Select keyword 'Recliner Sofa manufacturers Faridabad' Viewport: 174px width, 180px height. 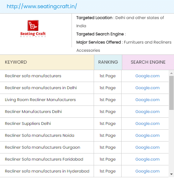click(x=44, y=159)
